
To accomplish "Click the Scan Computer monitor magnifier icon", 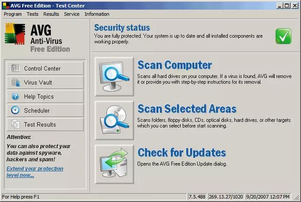I will point(114,76).
